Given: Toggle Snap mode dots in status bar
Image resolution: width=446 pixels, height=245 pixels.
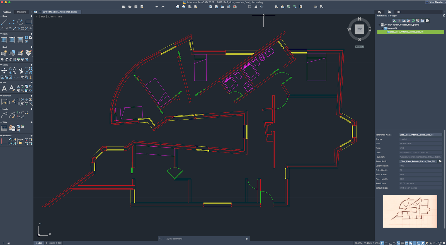Looking at the screenshot, I should tap(386, 243).
